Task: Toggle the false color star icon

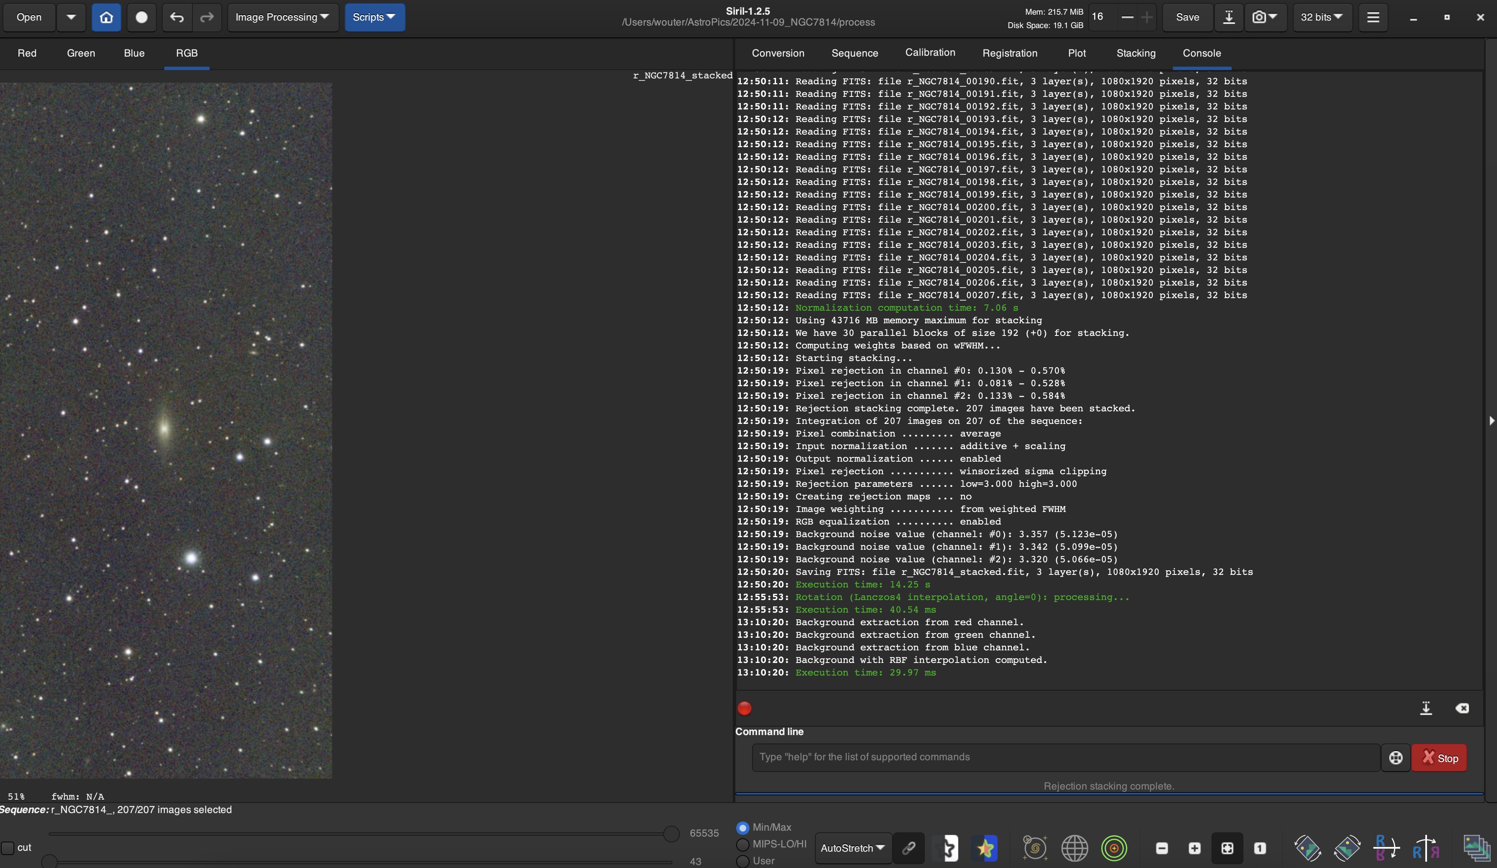Action: click(986, 848)
